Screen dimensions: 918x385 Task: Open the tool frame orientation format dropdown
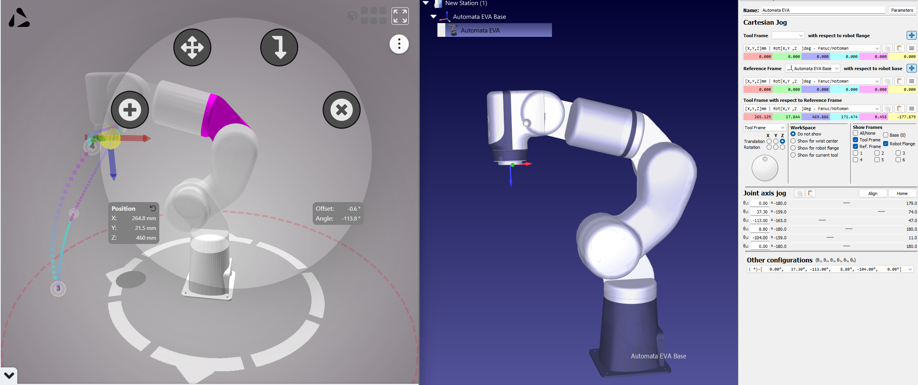pyautogui.click(x=812, y=48)
